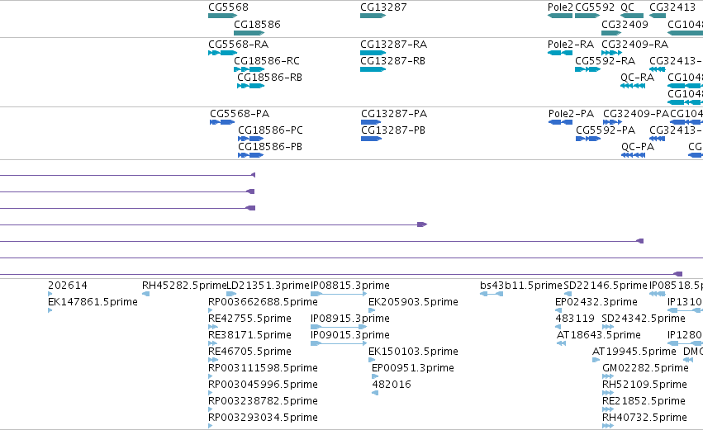Select the CG5592 gene label
703x430 pixels.
pos(595,7)
